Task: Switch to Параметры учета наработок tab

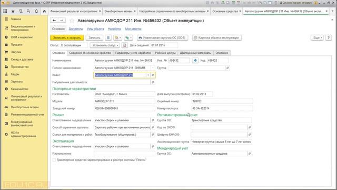Action: [x=133, y=53]
